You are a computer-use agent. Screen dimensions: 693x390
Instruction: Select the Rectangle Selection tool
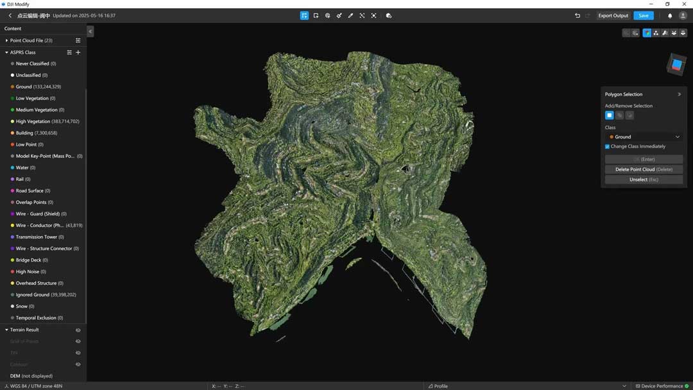click(x=316, y=15)
